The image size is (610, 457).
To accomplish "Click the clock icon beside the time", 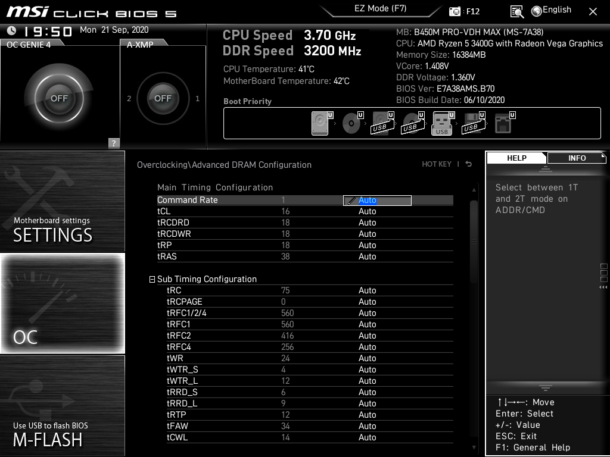I will point(12,30).
